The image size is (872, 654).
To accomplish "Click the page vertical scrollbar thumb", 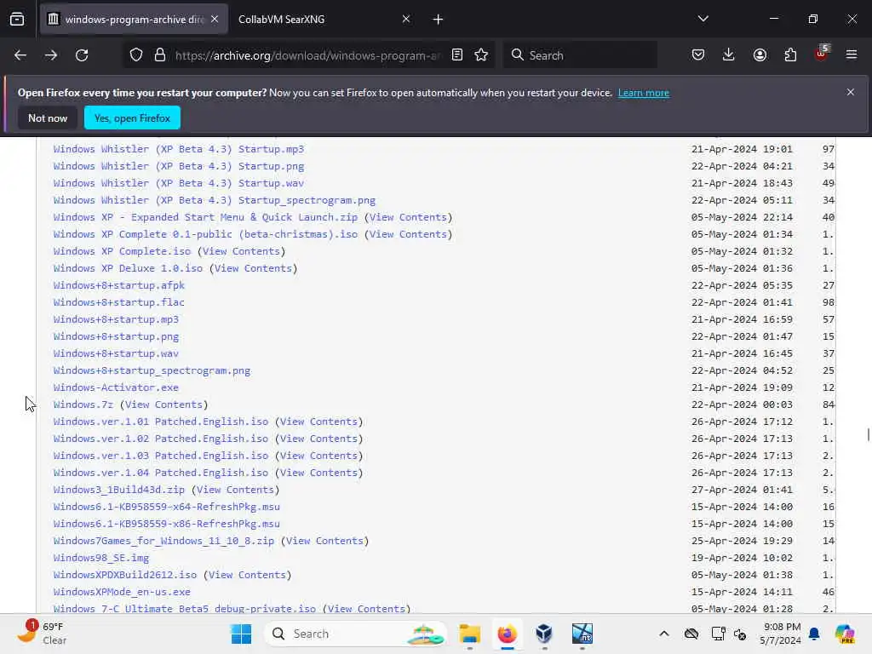I will [868, 435].
